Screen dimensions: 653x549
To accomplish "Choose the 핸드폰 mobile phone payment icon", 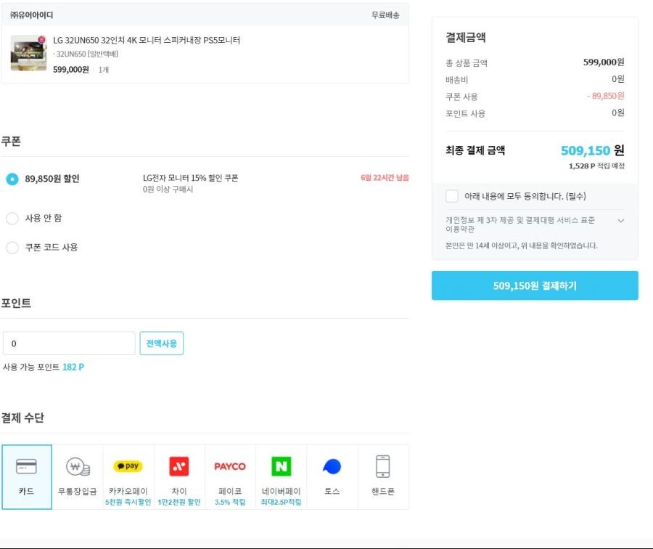I will pyautogui.click(x=382, y=466).
